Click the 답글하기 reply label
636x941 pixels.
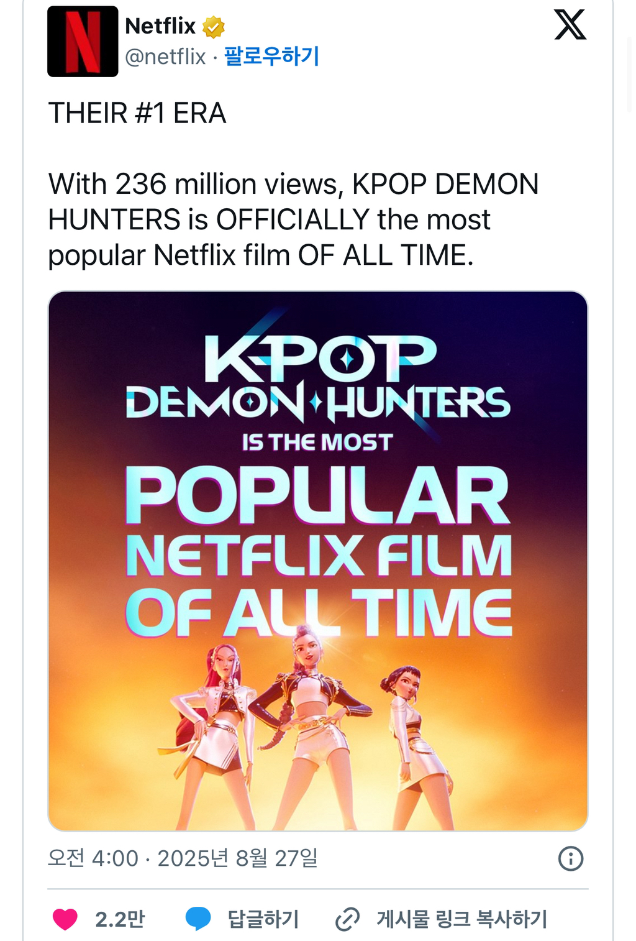tap(263, 919)
